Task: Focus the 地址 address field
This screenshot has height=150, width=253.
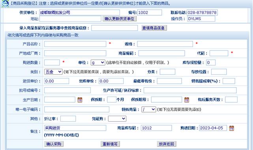Action: pos(70,19)
